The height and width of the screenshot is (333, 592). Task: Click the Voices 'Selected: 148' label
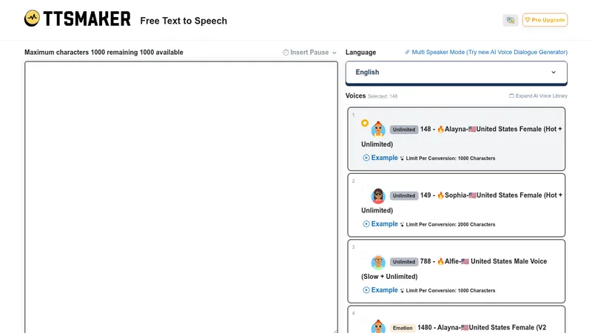tap(383, 96)
